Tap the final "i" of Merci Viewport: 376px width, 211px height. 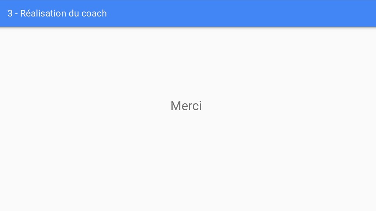click(x=200, y=106)
